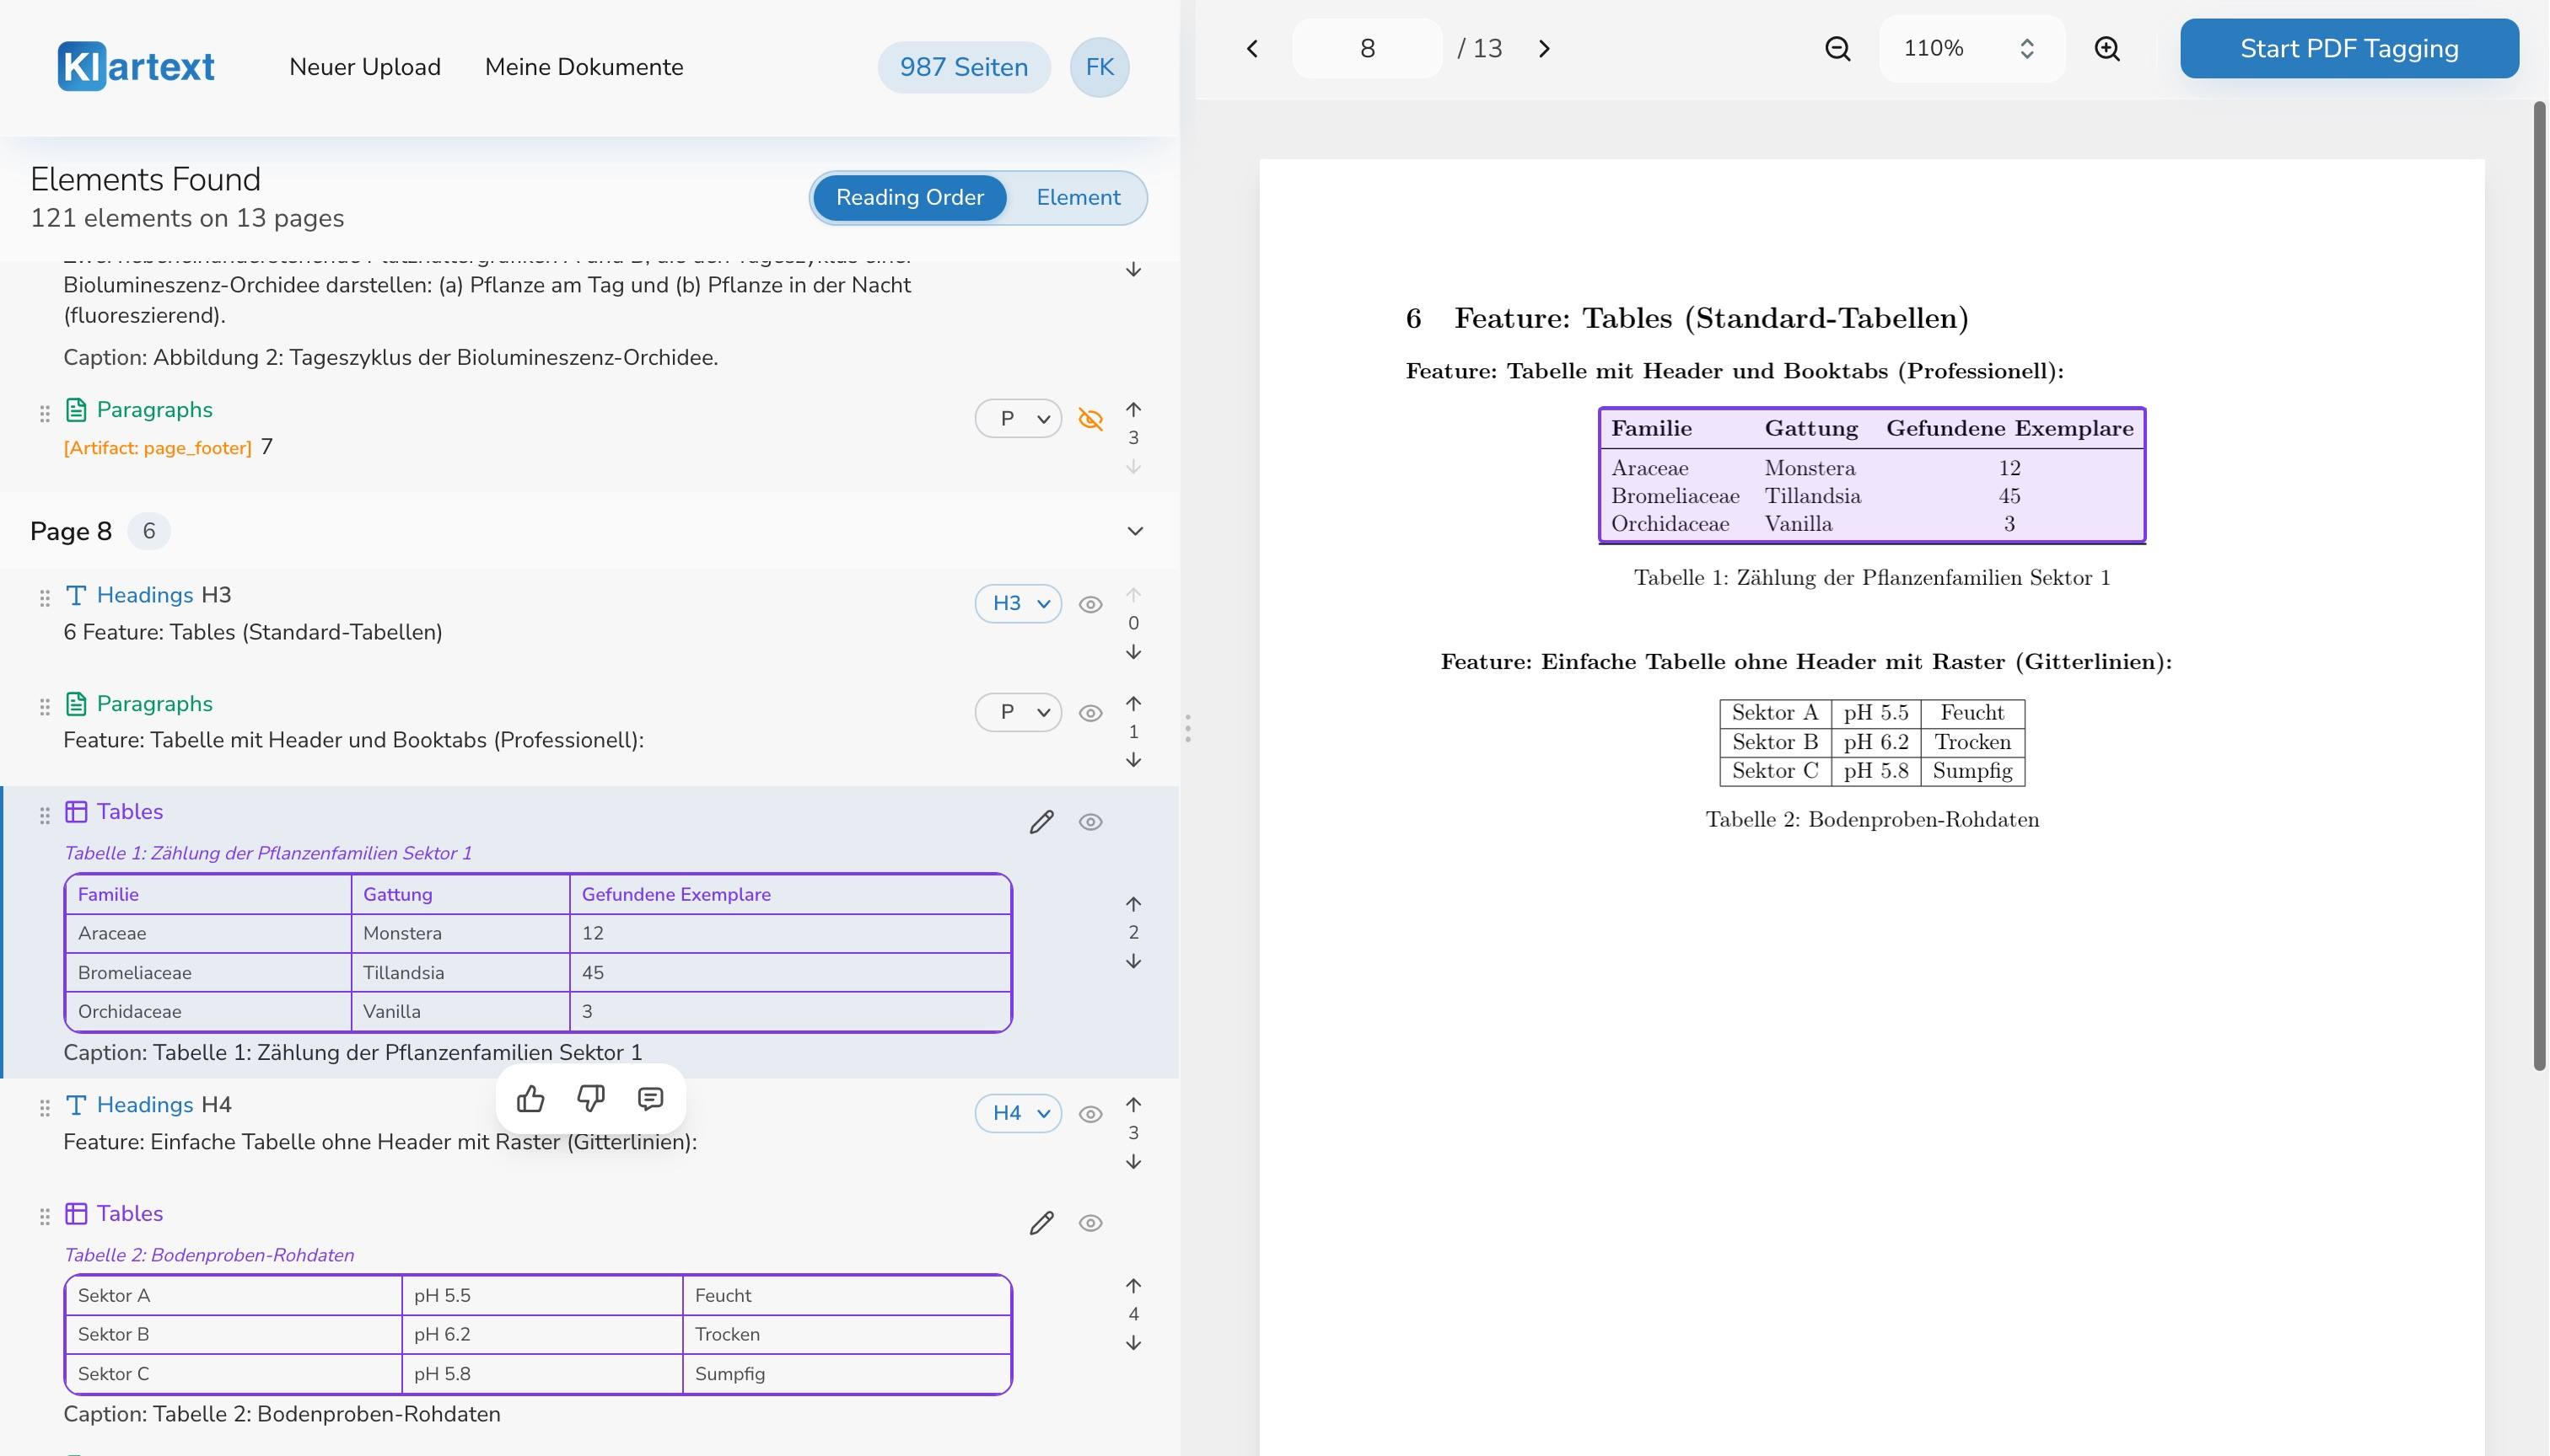Move Abbildung 2 caption element down
This screenshot has width=2550, height=1456.
coord(1132,270)
